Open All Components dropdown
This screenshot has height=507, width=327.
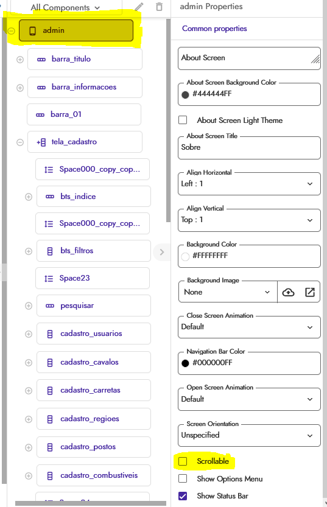click(x=66, y=7)
